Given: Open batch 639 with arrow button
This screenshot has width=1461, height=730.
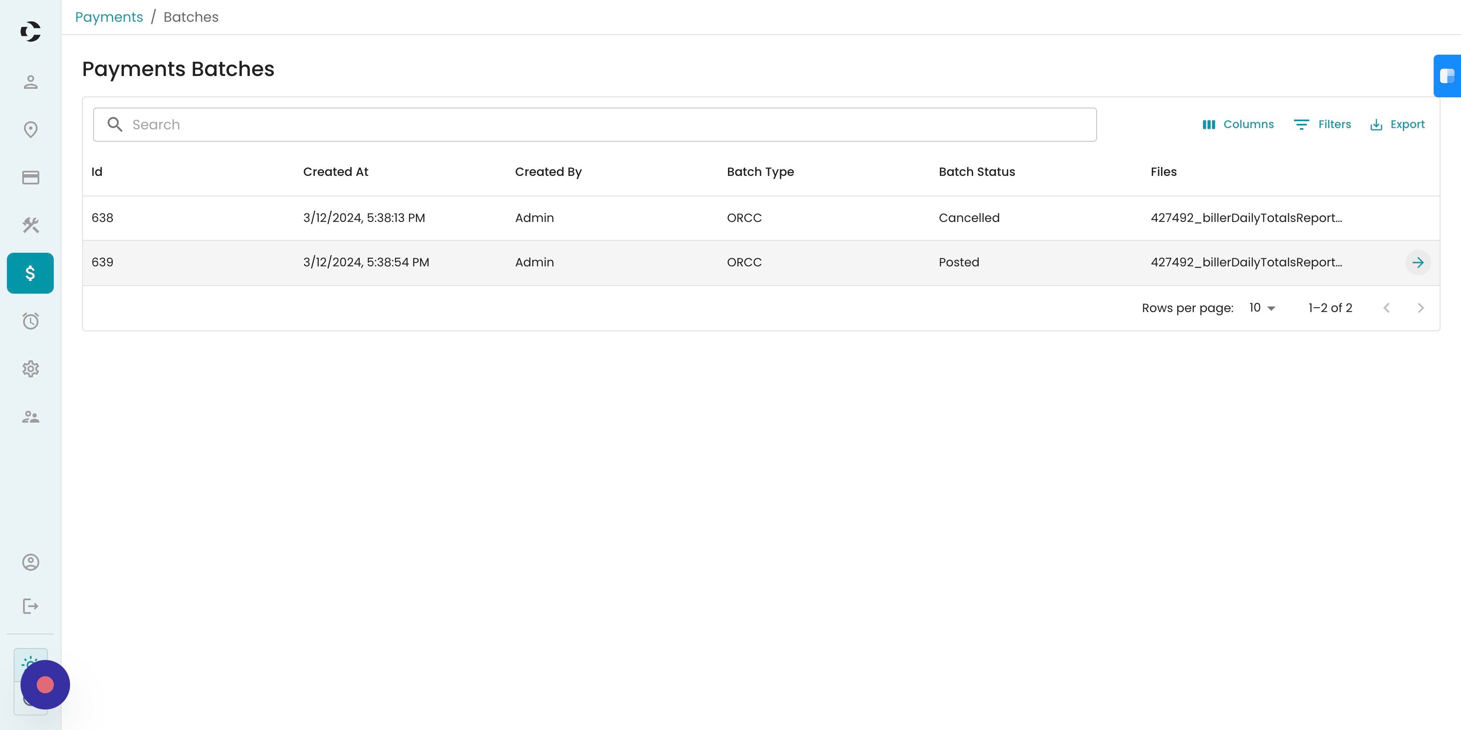Looking at the screenshot, I should tap(1418, 263).
